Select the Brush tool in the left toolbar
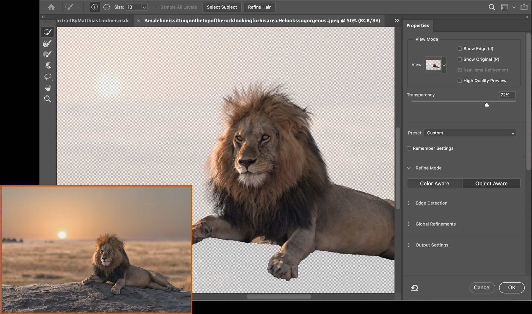The height and width of the screenshot is (314, 532). point(47,54)
